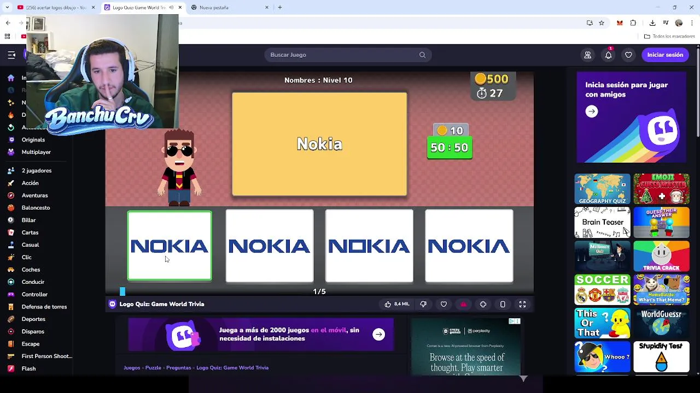Open the tab search dropdown arrow
The width and height of the screenshot is (700, 393).
7,8
